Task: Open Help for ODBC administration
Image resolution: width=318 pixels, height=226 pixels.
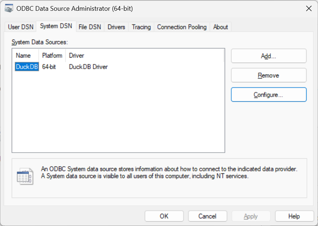Action: click(x=294, y=216)
